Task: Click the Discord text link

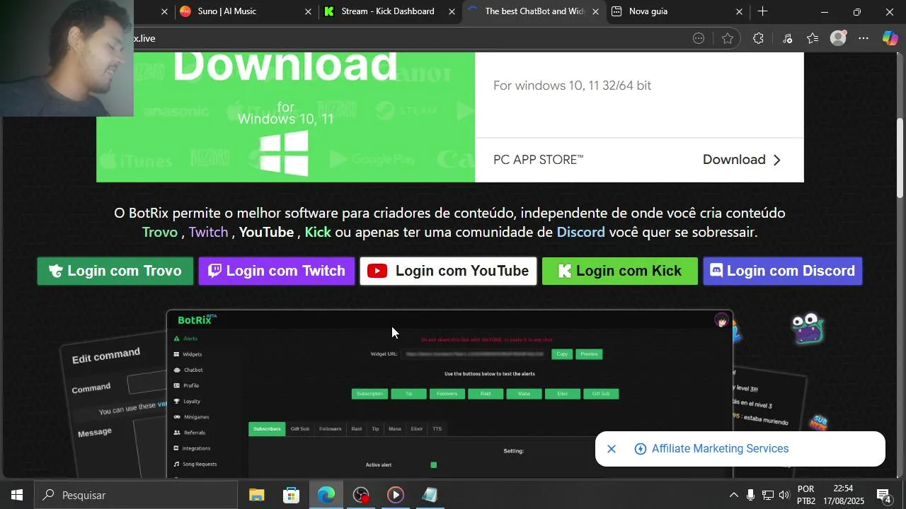Action: [580, 232]
